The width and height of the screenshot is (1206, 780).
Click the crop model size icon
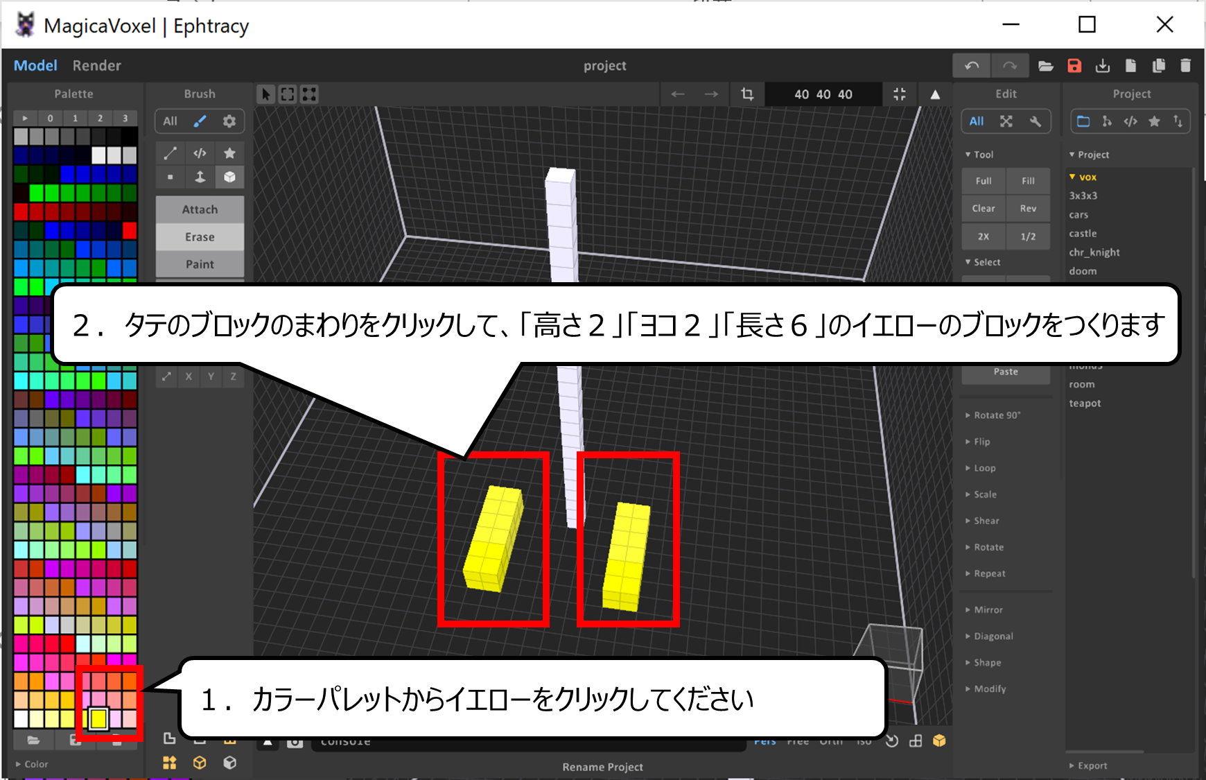(747, 94)
